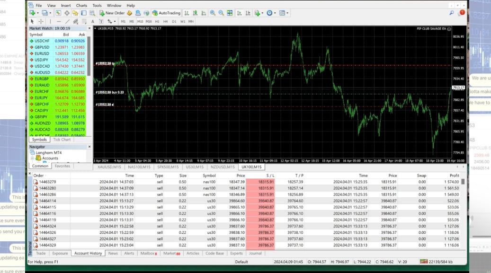Select the cursor arrow tool

coord(32,21)
